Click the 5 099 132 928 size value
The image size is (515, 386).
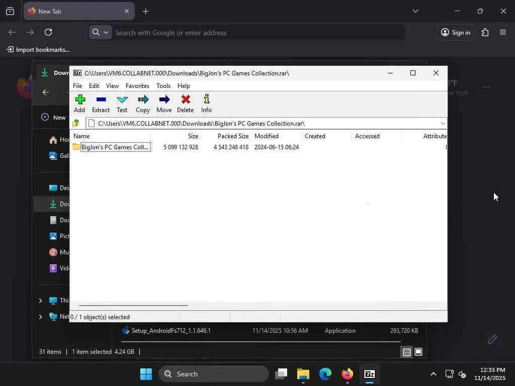tap(181, 147)
